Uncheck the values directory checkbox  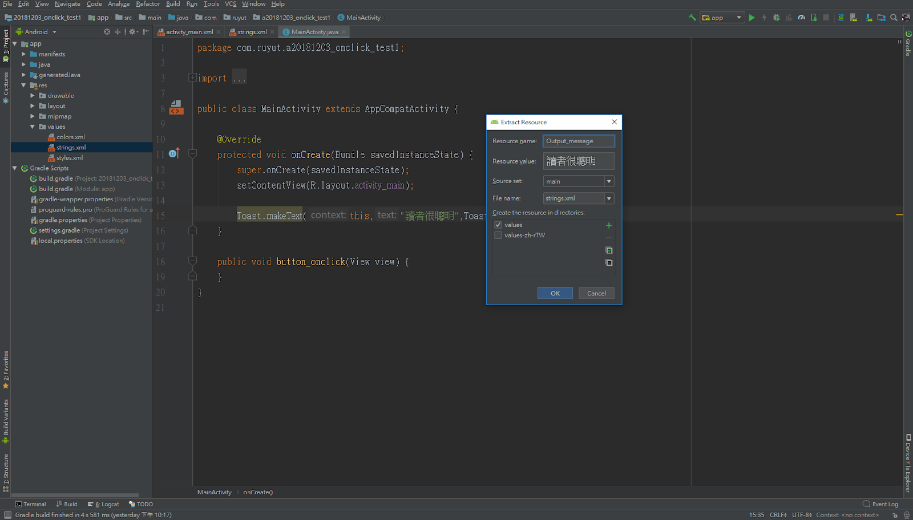(498, 225)
